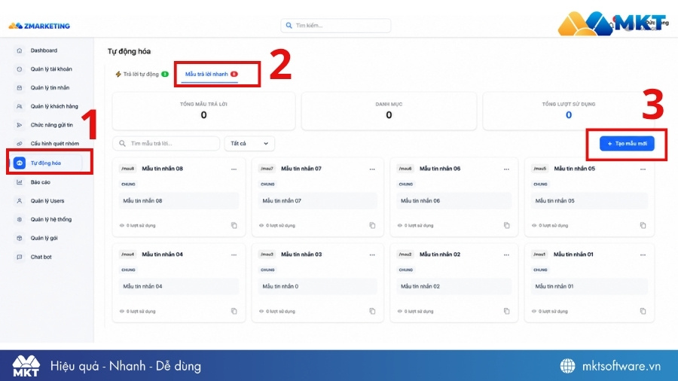The width and height of the screenshot is (678, 381).
Task: Copy Mẫu tin nhắn 04 template
Action: click(234, 311)
